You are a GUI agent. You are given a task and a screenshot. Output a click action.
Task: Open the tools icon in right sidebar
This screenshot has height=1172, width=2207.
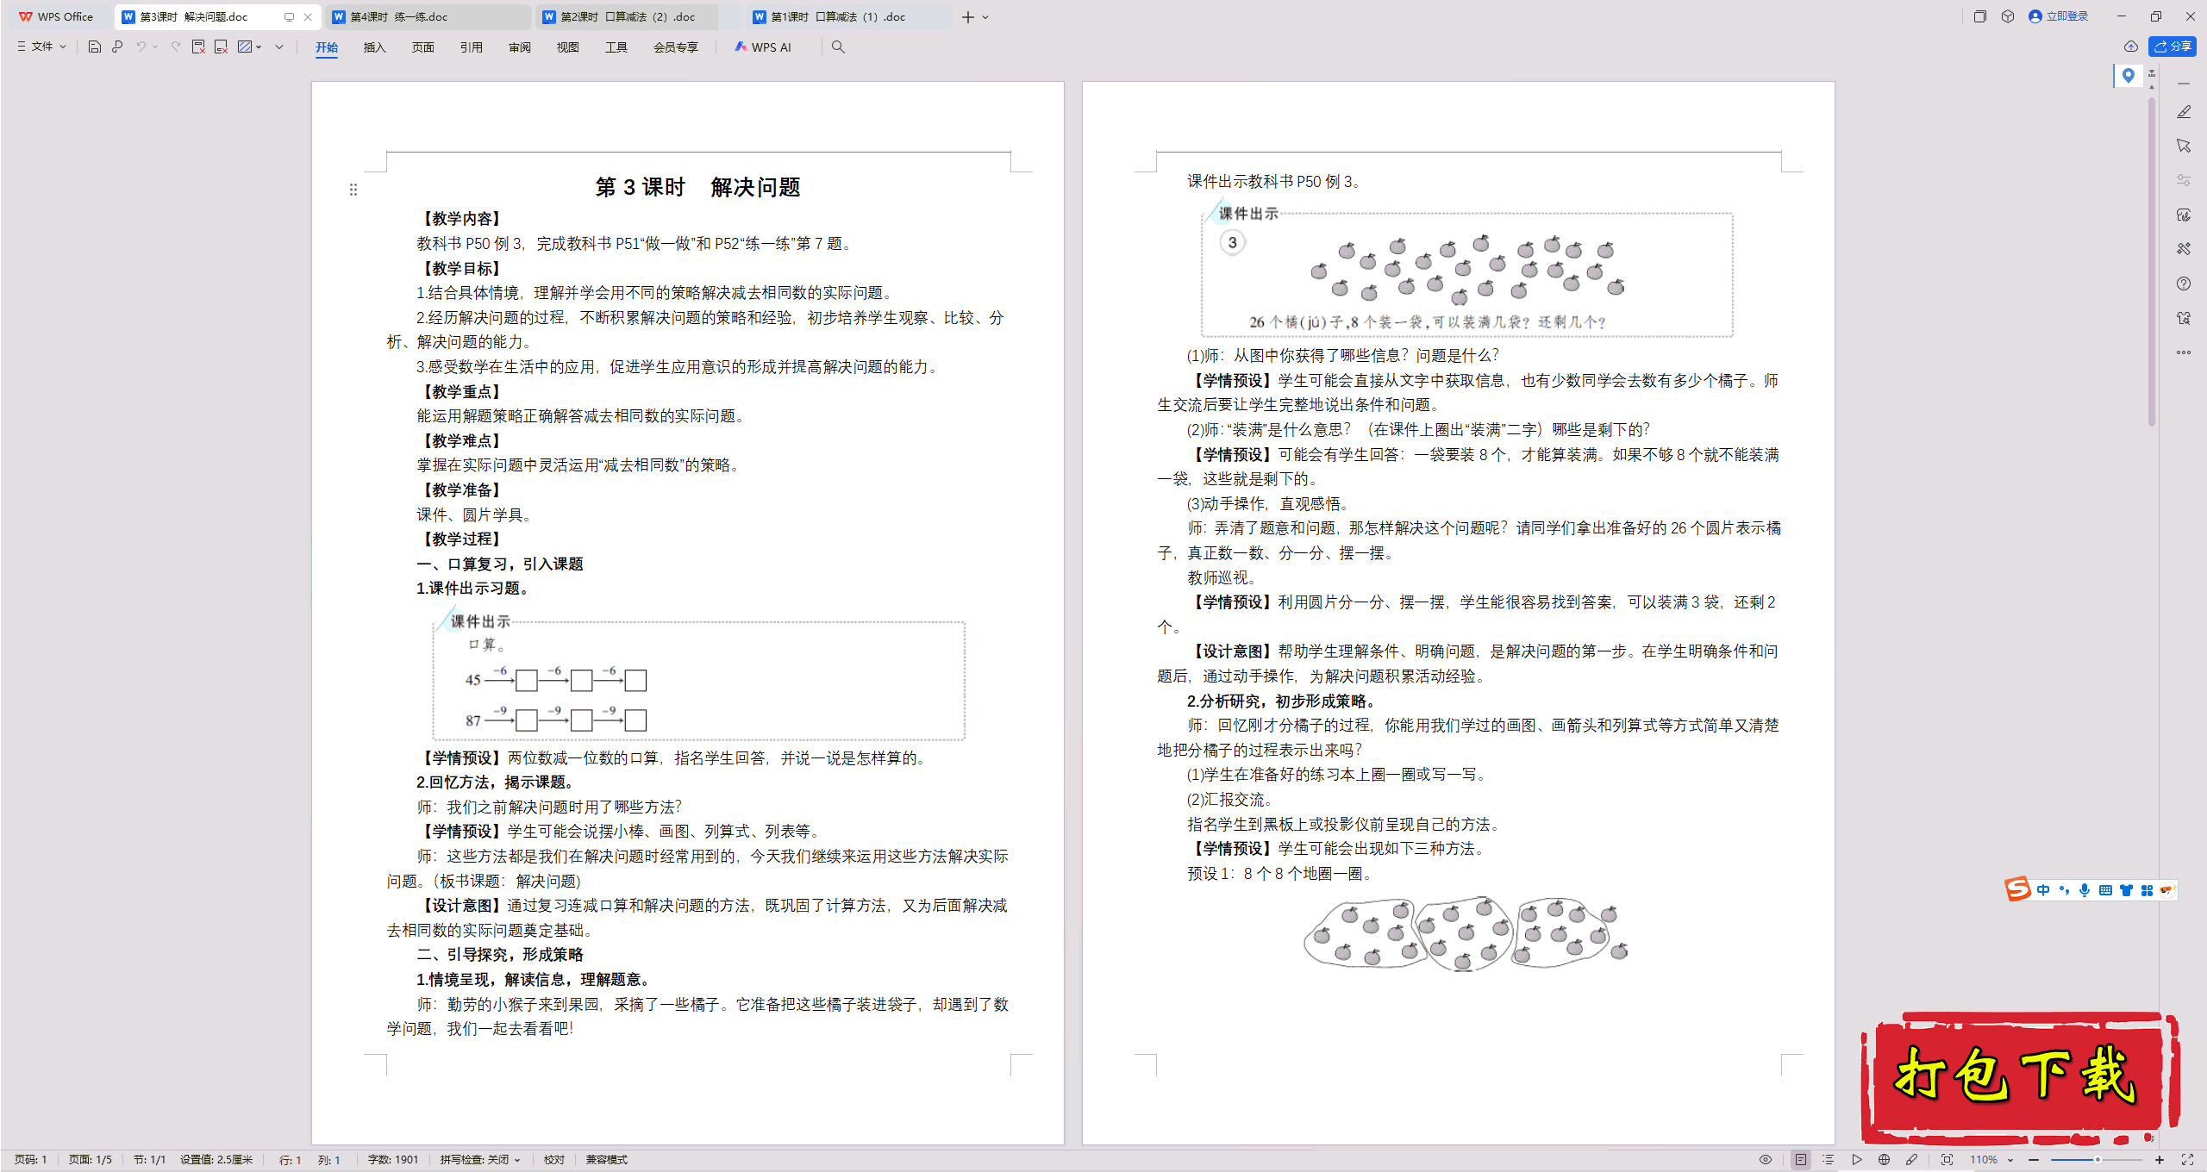2184,249
